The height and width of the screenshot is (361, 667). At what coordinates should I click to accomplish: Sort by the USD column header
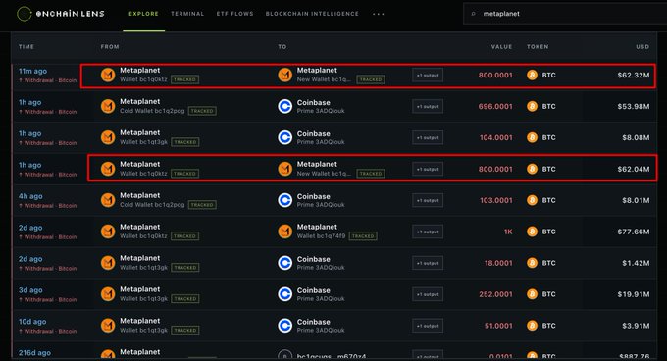pos(642,47)
